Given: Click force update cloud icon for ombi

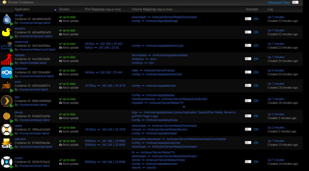Looking at the screenshot, I should tap(61, 88).
